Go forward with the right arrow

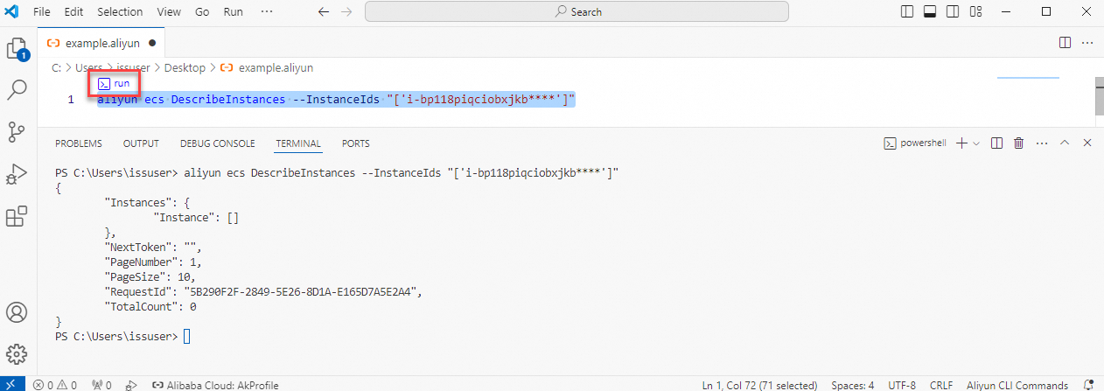click(346, 12)
